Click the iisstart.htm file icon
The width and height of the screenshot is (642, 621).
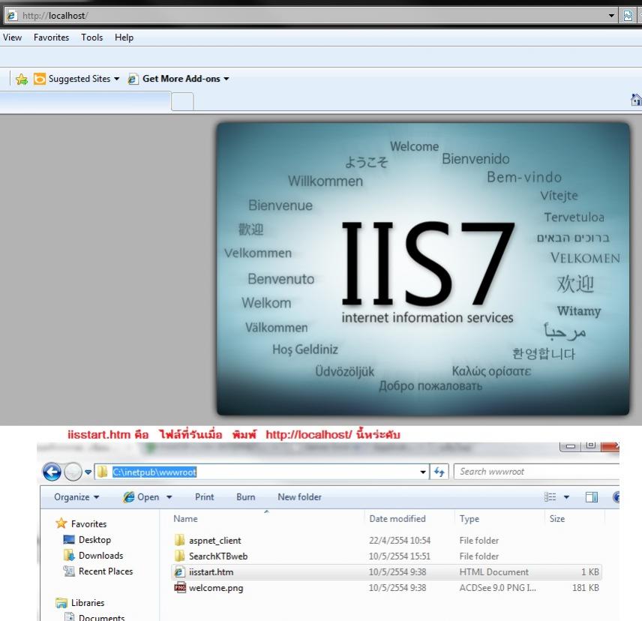point(179,572)
